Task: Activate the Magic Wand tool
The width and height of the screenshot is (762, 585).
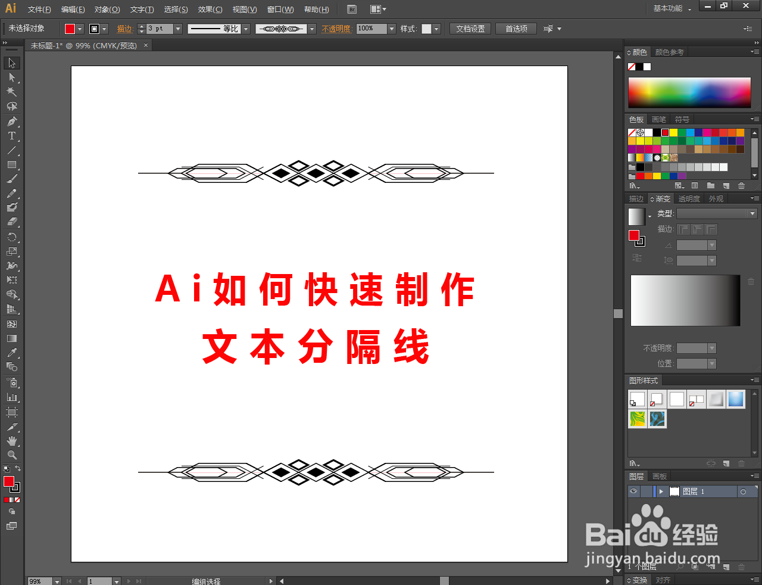Action: 11,91
